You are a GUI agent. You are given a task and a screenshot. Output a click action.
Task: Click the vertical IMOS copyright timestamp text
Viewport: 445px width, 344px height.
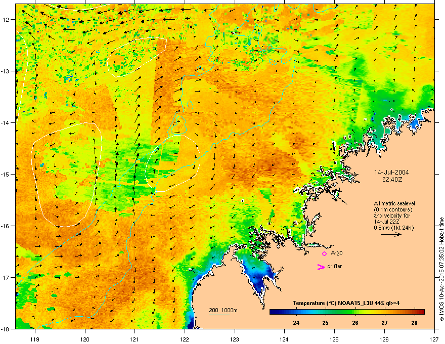pyautogui.click(x=441, y=269)
